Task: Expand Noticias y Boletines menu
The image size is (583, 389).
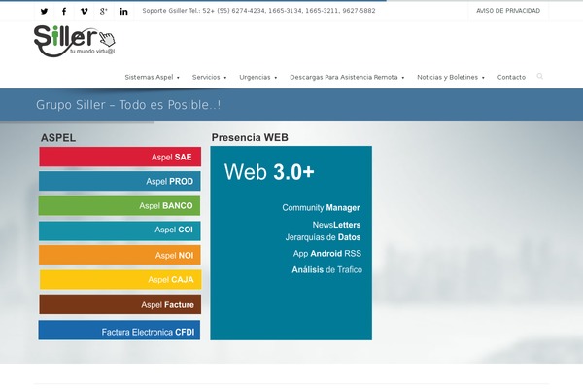Action: pyautogui.click(x=451, y=77)
